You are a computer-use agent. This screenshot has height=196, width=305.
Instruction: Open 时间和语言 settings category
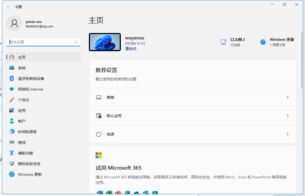(27, 132)
